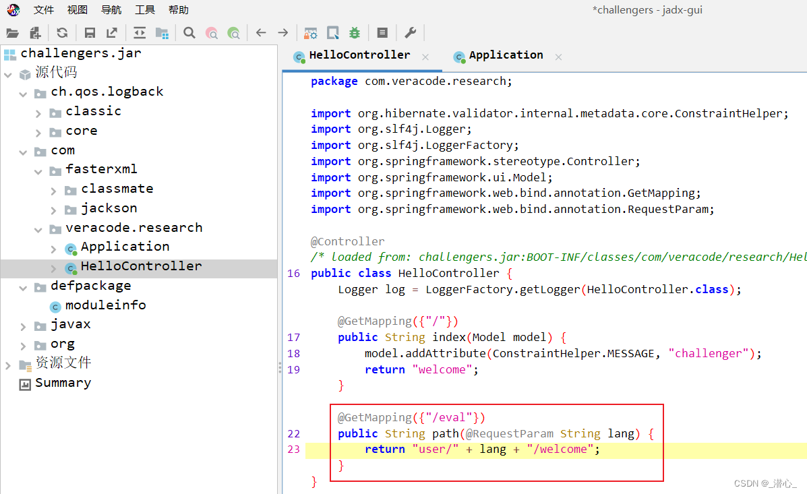Toggle the flatten packages icon
The height and width of the screenshot is (494, 807).
[x=162, y=33]
